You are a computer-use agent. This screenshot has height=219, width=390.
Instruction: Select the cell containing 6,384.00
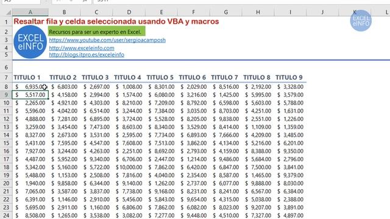[290, 192]
